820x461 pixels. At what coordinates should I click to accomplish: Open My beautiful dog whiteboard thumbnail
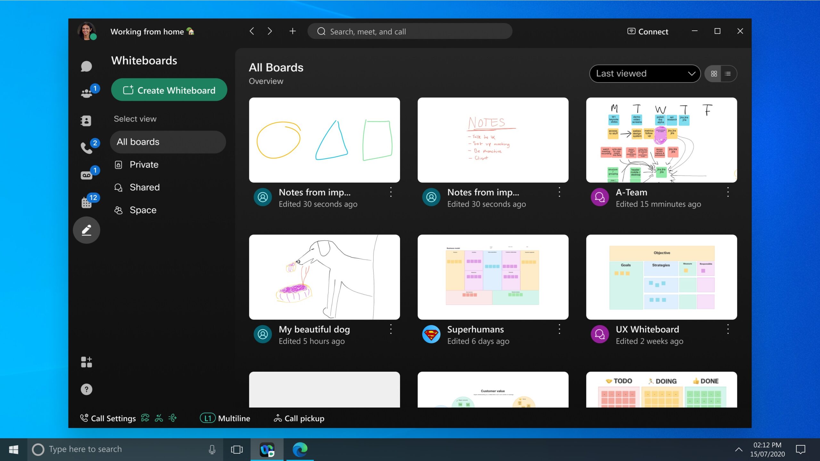point(324,277)
